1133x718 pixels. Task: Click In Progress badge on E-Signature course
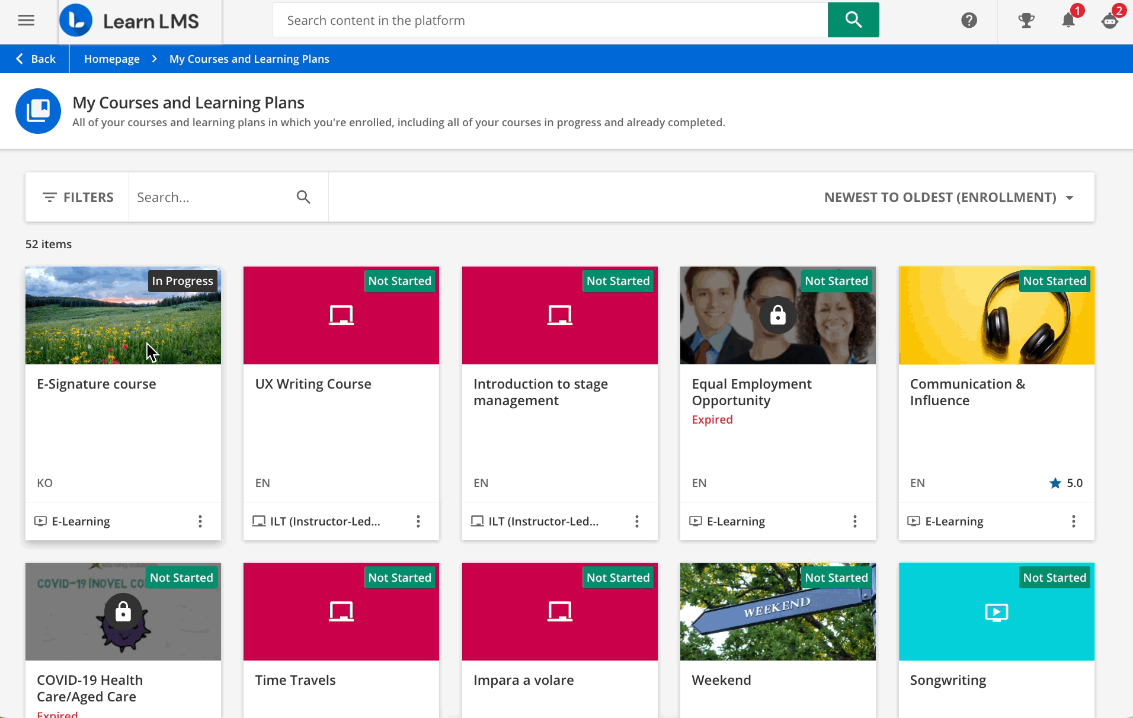pos(183,281)
